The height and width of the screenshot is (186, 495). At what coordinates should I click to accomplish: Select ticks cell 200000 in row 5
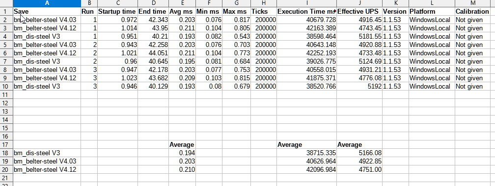[x=264, y=45]
